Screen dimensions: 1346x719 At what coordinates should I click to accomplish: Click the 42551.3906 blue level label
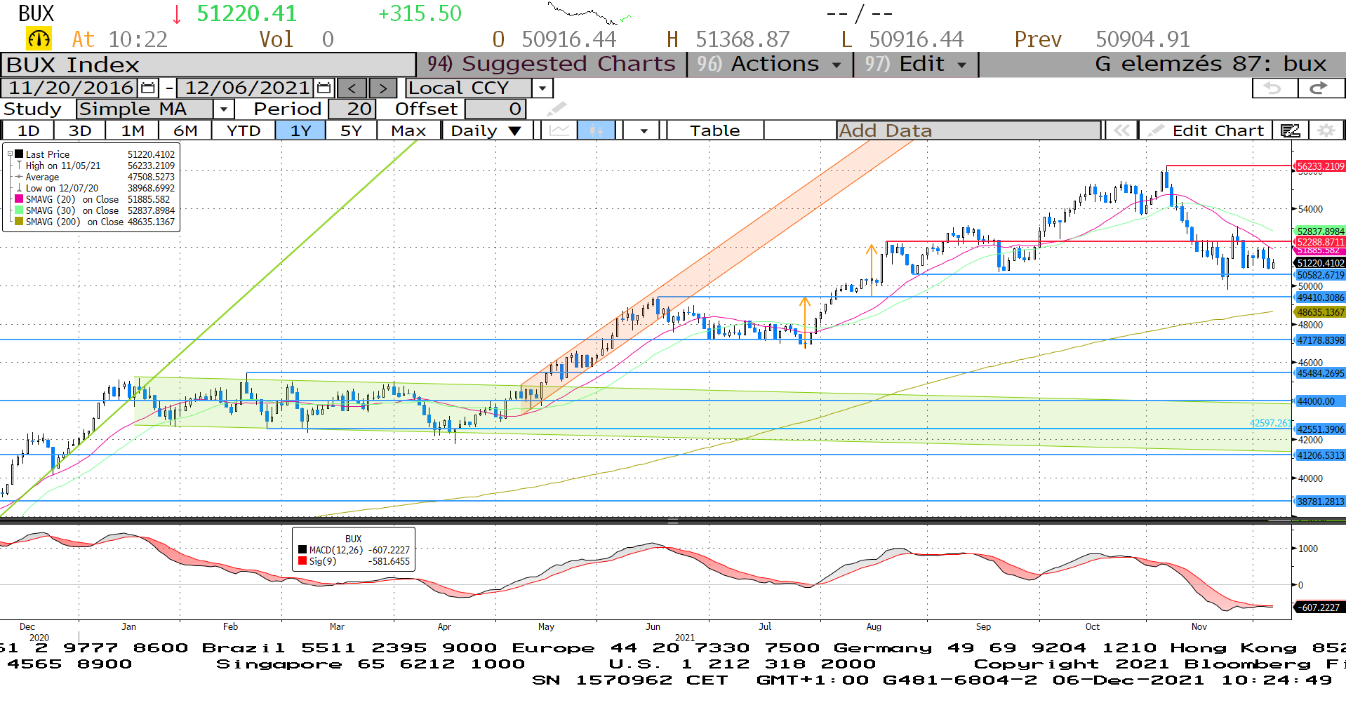[1319, 429]
